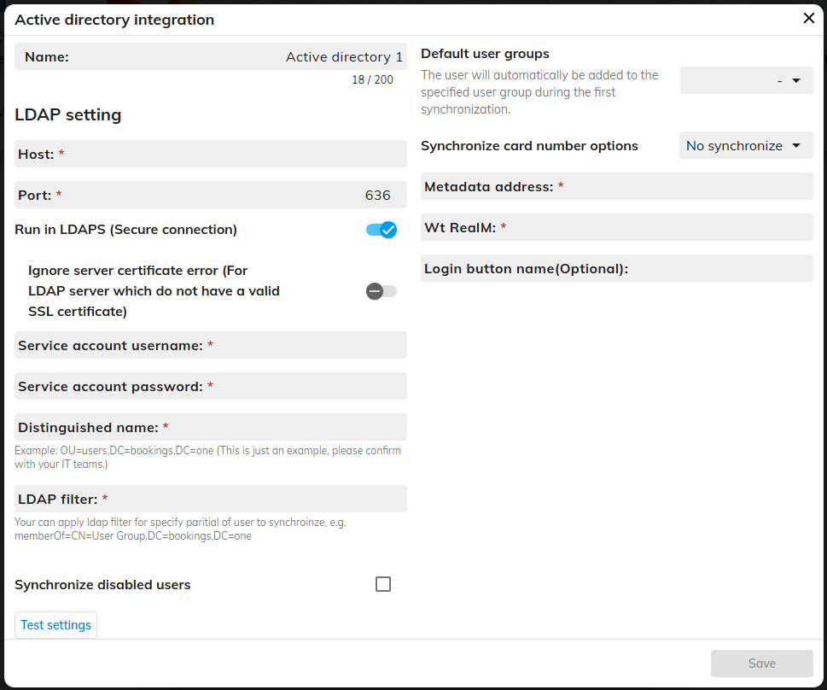Open the Default user groups dropdown
This screenshot has width=827, height=690.
coord(745,80)
